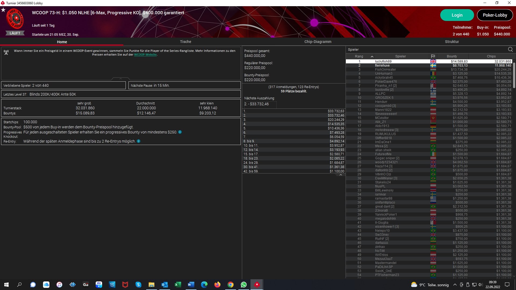
Task: Switch to the Tische tab
Action: [x=185, y=42]
